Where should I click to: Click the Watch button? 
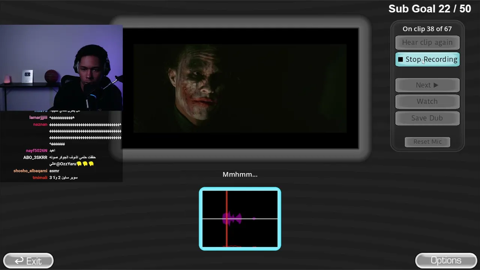[427, 101]
